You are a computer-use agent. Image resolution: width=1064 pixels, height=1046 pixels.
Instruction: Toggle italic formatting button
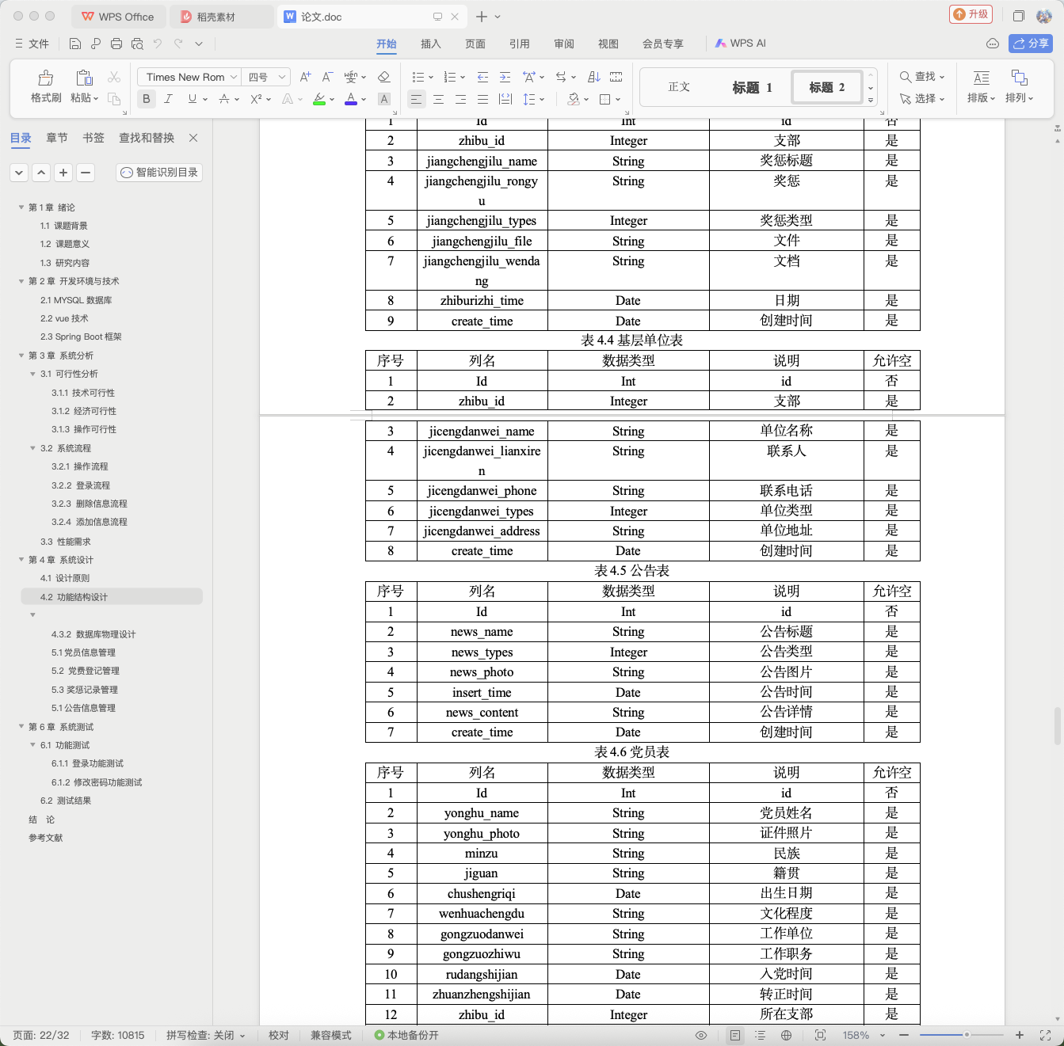coord(168,99)
